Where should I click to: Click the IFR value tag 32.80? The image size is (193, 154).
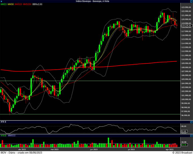184,131
